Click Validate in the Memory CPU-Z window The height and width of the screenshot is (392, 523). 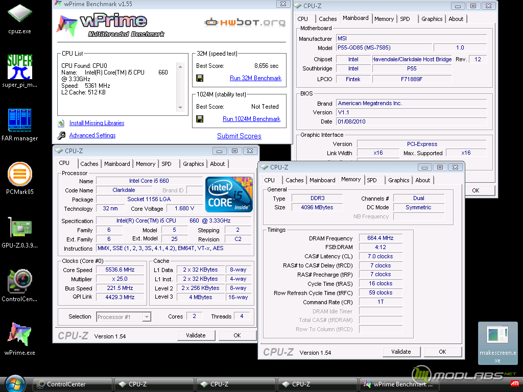point(401,352)
